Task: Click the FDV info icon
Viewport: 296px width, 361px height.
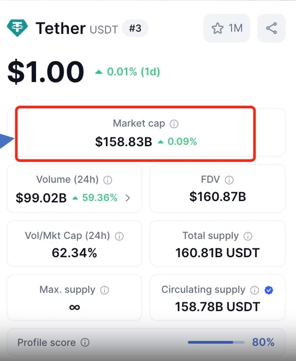Action: pos(230,180)
